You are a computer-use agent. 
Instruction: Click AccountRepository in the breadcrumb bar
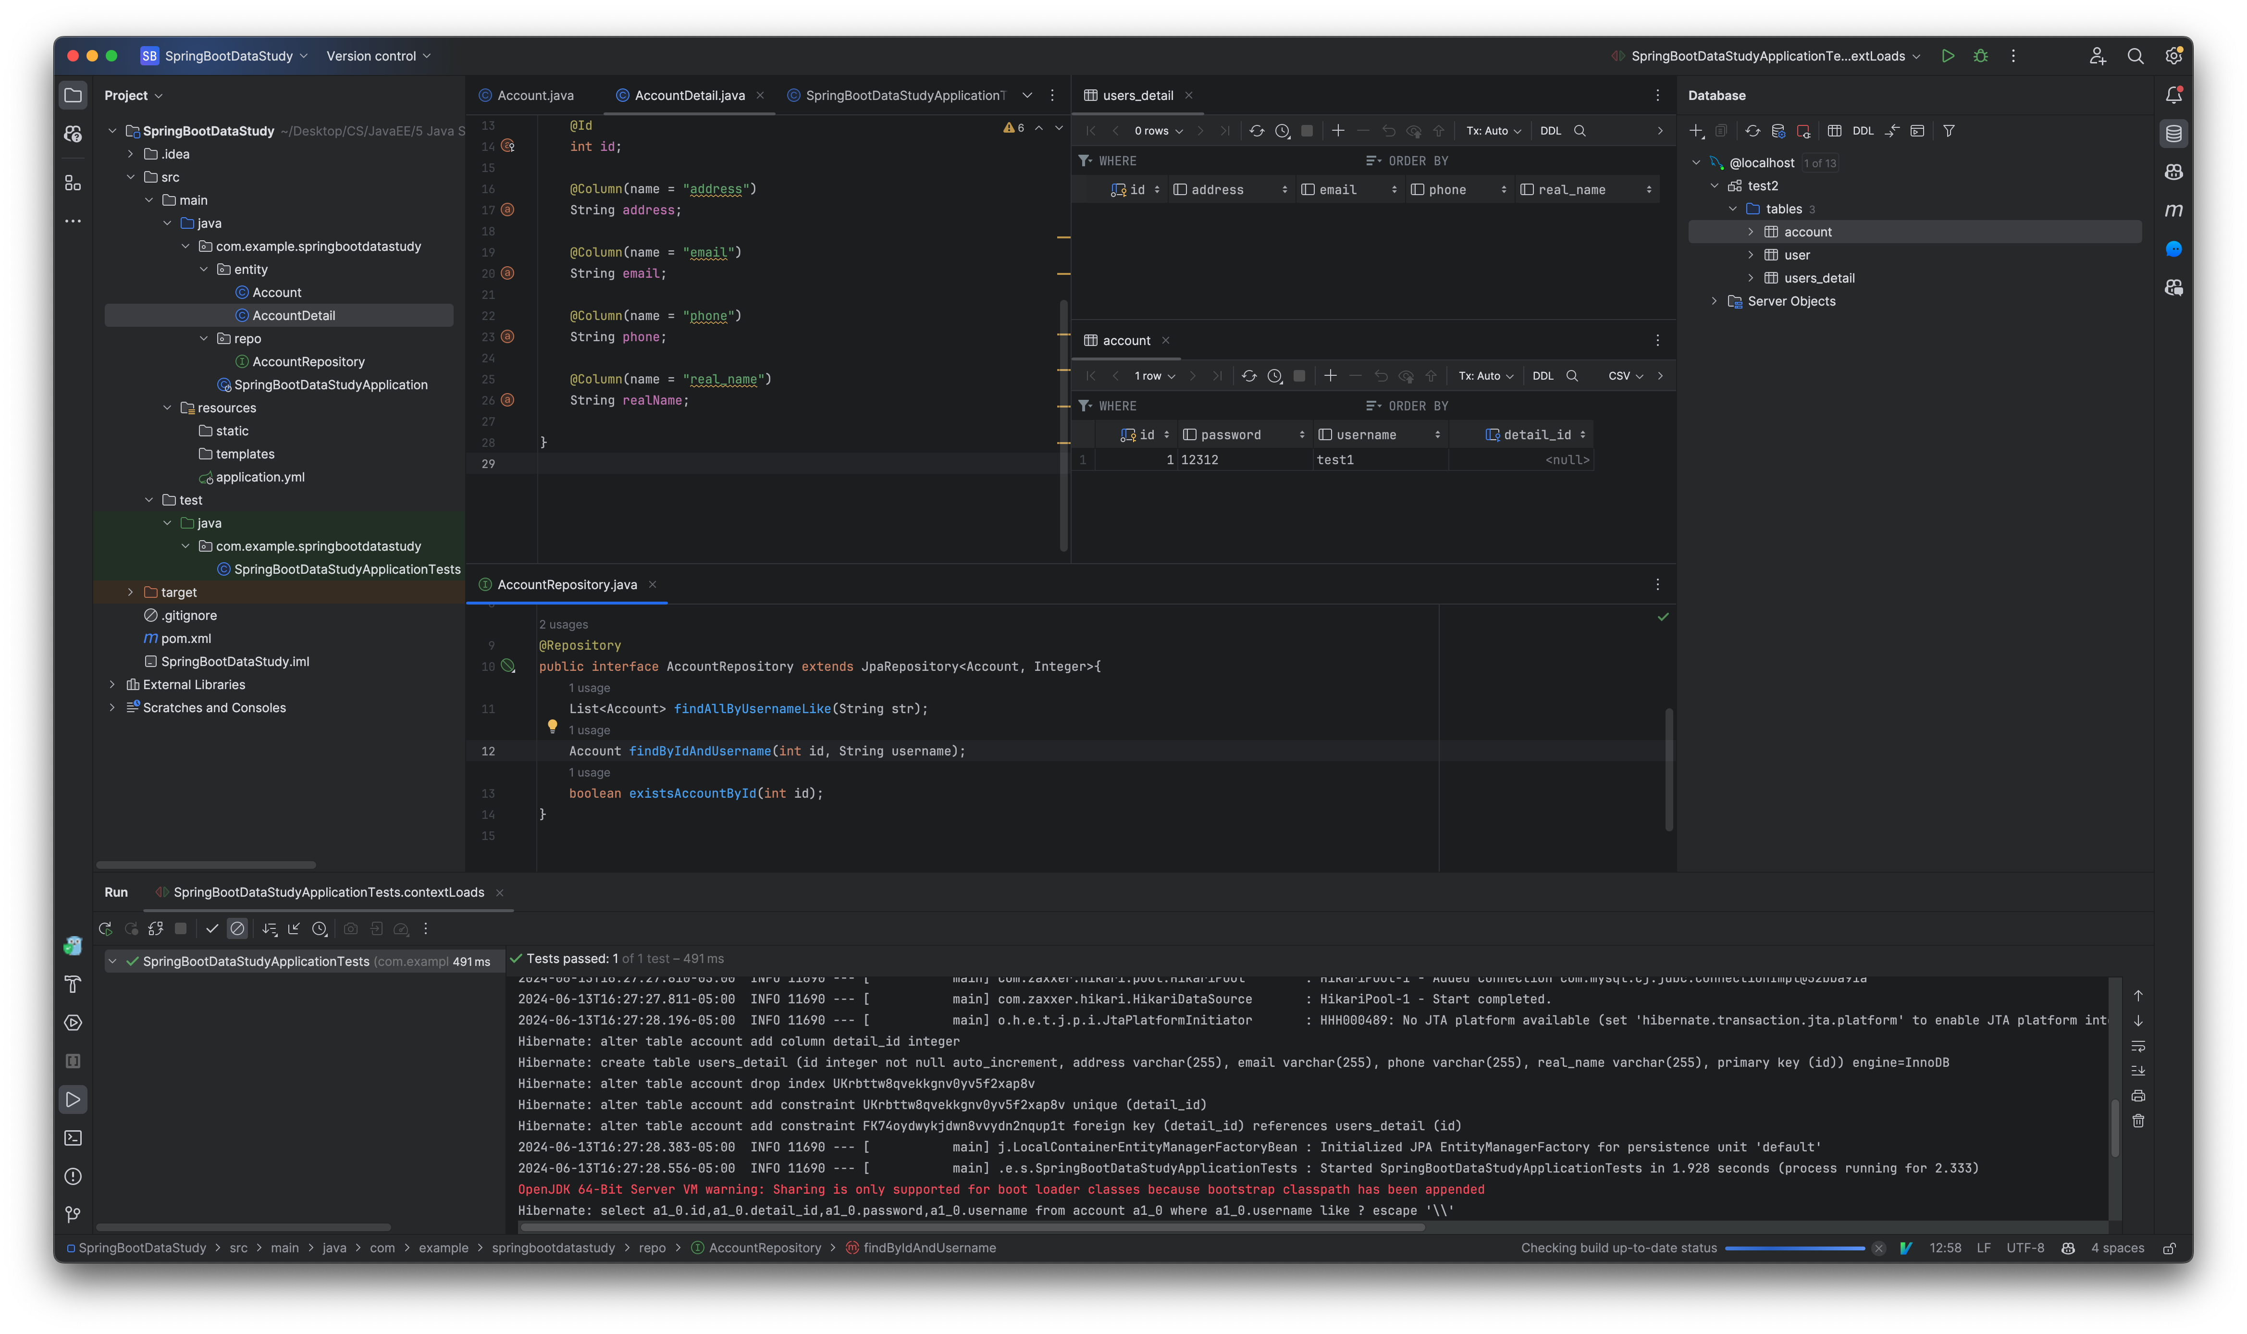(764, 1248)
